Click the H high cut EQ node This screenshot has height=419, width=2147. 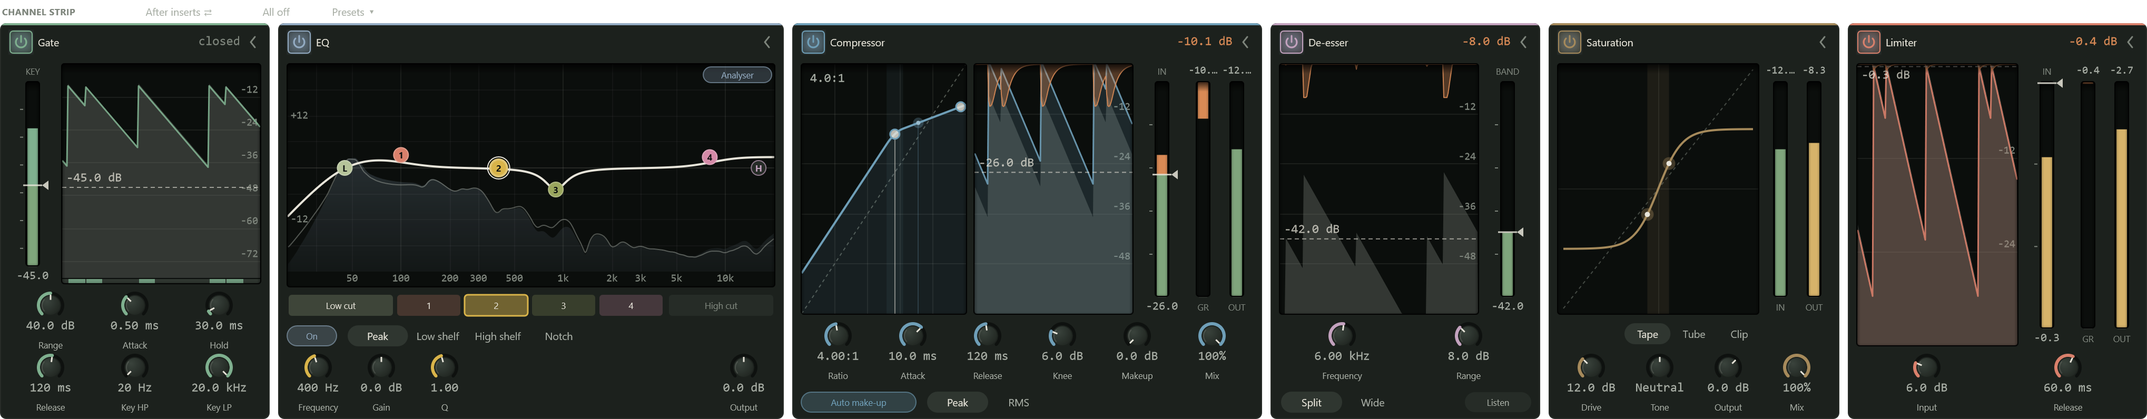759,168
